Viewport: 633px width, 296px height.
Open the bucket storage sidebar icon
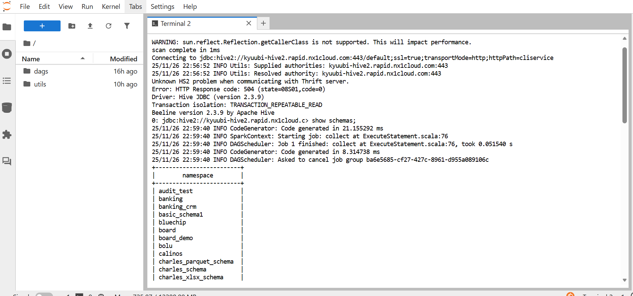(7, 108)
